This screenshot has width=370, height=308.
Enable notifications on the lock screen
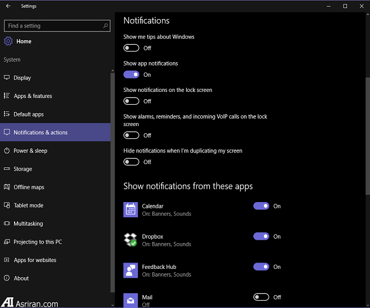(x=131, y=101)
